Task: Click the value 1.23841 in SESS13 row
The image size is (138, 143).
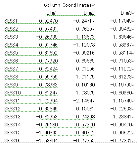Action: [122, 117]
